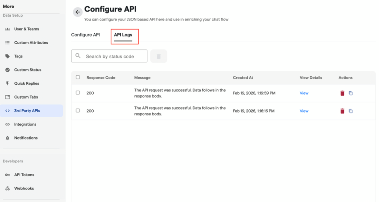Click the Notifications bell icon

pos(7,138)
